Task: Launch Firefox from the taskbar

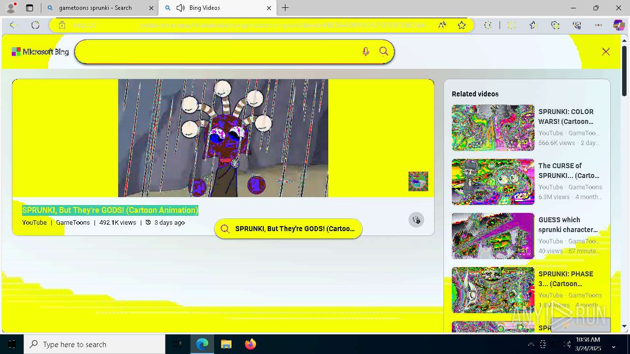Action: [250, 344]
